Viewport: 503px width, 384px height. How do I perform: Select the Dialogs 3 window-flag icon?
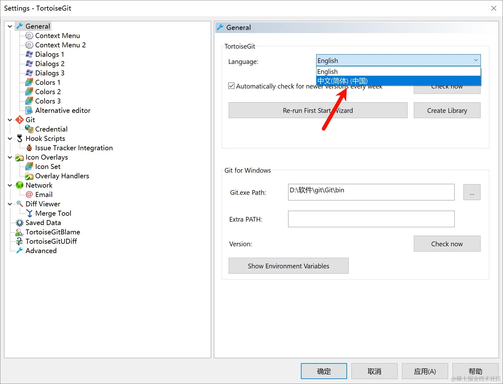pos(29,73)
